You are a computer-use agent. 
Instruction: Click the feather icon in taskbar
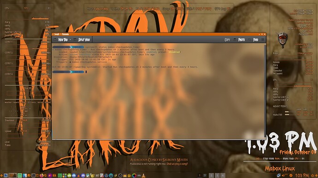click(x=116, y=175)
